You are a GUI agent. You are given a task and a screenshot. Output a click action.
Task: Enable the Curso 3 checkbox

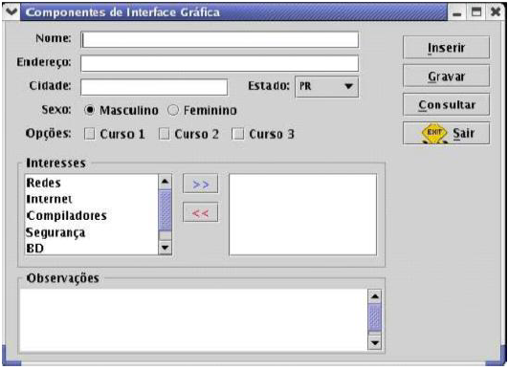point(238,134)
